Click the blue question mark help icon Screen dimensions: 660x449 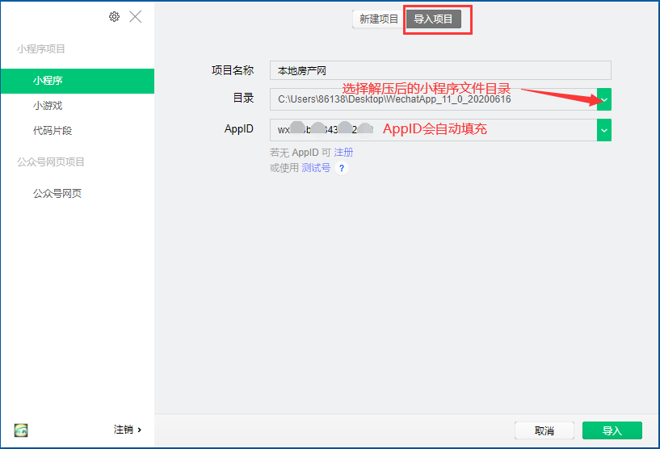[342, 168]
